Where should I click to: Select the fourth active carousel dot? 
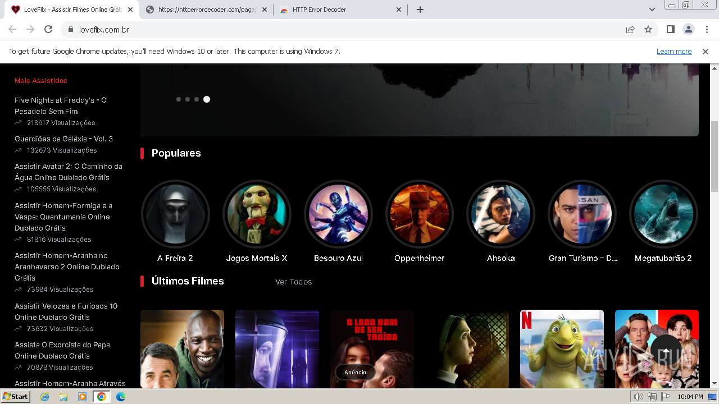click(207, 99)
